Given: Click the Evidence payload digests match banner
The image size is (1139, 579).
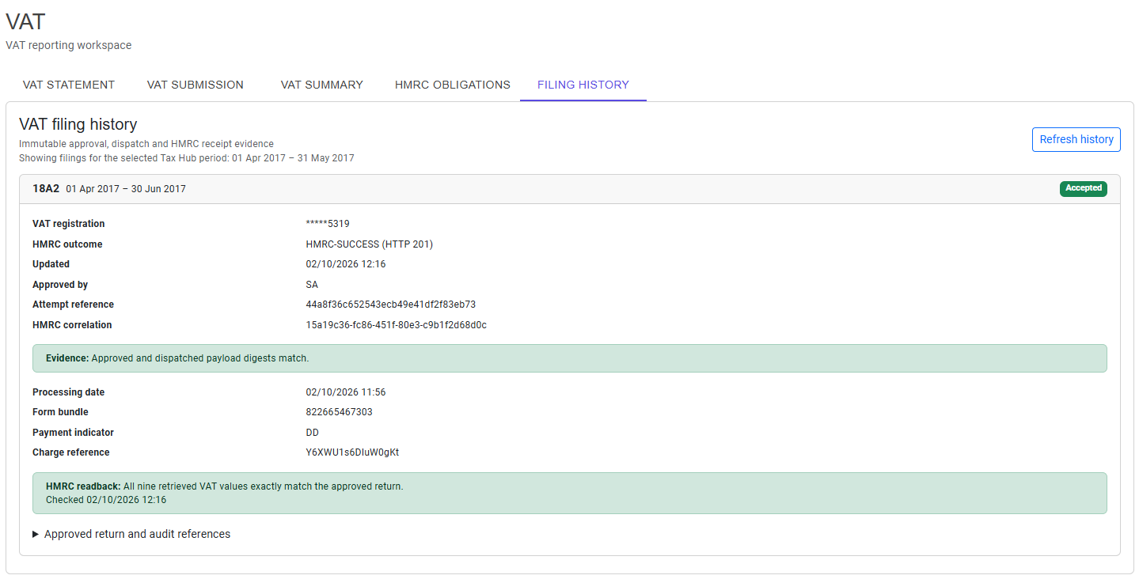Looking at the screenshot, I should (570, 358).
